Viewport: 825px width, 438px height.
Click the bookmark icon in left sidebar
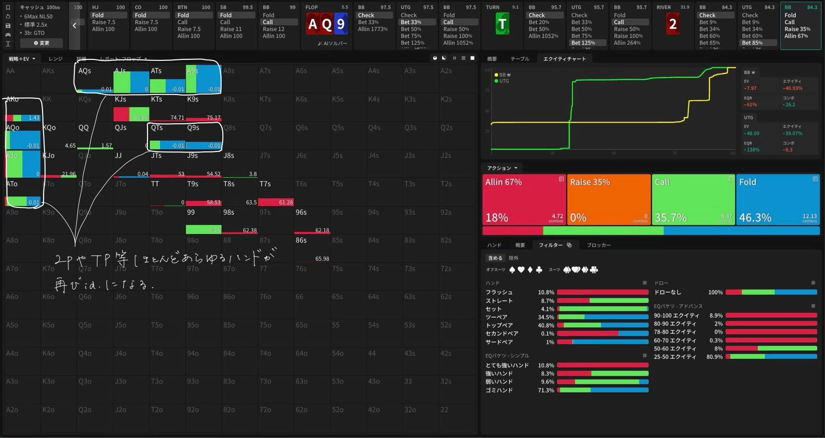(x=8, y=7)
